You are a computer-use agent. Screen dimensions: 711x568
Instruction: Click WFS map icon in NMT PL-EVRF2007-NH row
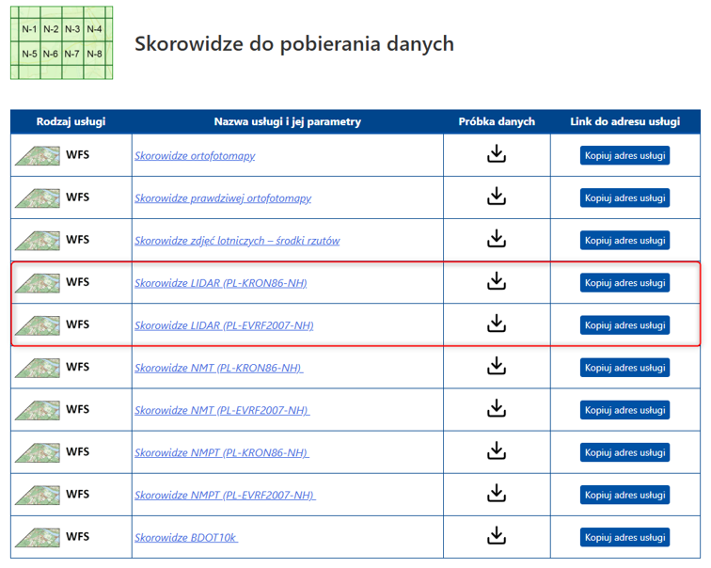pos(38,410)
